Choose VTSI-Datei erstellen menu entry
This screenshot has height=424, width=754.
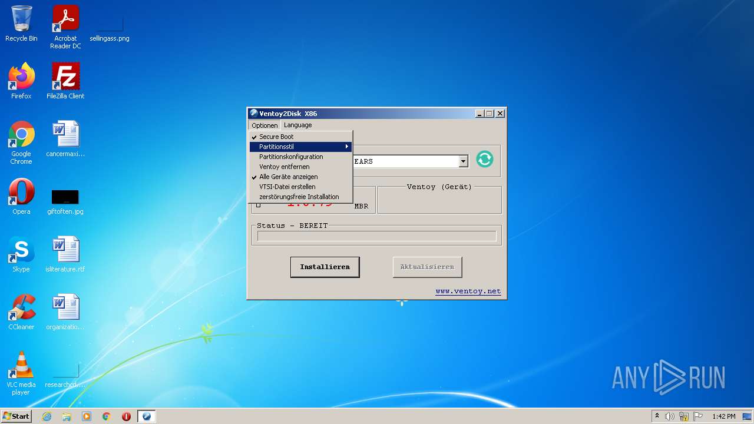(x=300, y=187)
